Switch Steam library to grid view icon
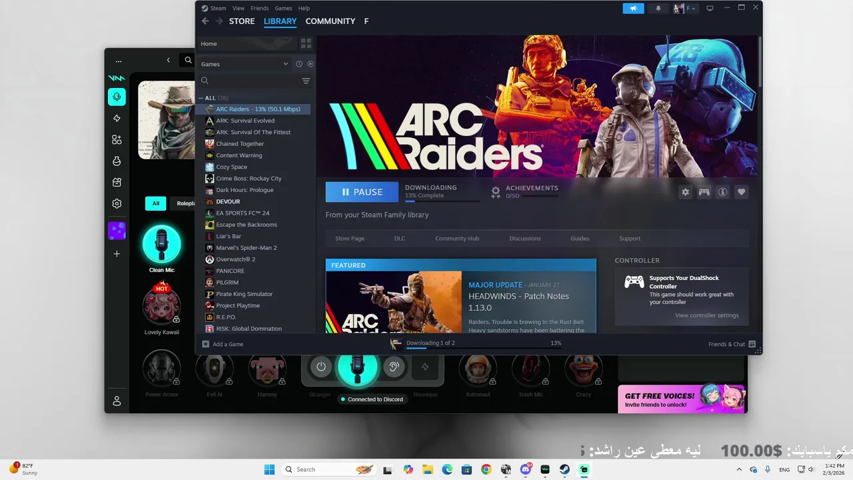This screenshot has width=853, height=480. coord(306,43)
